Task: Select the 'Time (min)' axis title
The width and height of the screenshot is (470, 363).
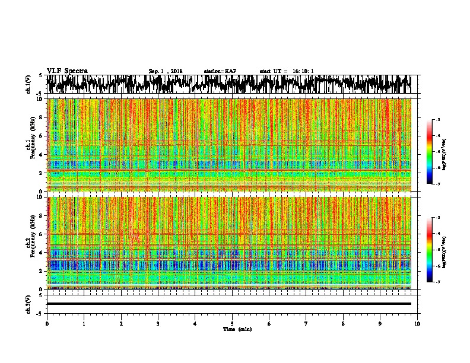Action: 237,329
